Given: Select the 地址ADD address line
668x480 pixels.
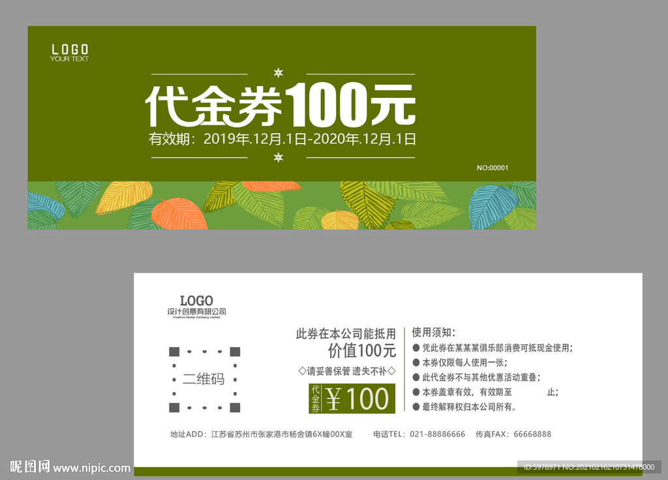Looking at the screenshot, I should pyautogui.click(x=261, y=434).
